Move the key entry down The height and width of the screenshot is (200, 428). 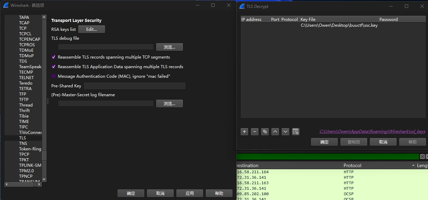[x=285, y=132]
